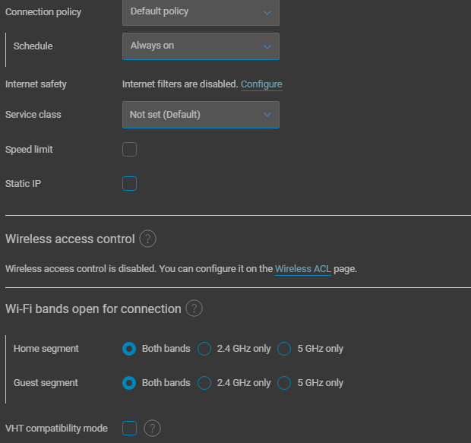The image size is (471, 443).
Task: Select 2.4 GHz only for Home segment
Action: pos(204,349)
